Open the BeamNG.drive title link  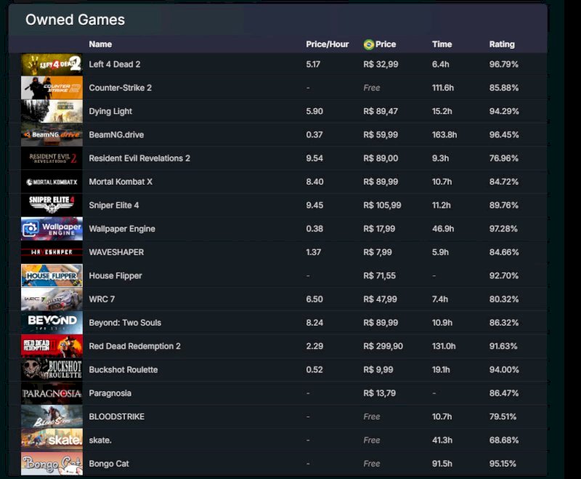[x=116, y=134]
